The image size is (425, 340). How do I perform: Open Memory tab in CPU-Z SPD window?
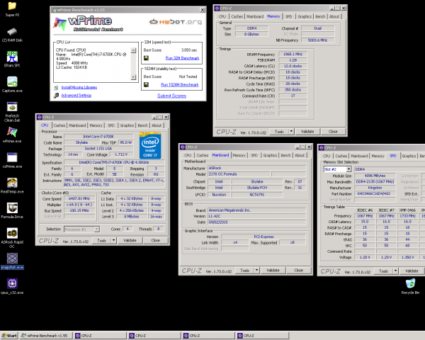378,156
